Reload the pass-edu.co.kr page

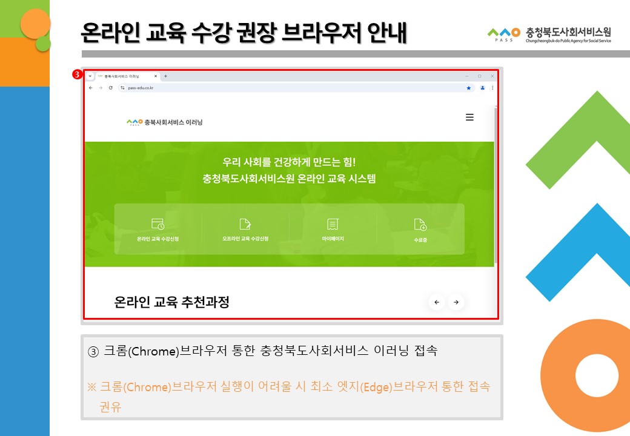pyautogui.click(x=110, y=88)
